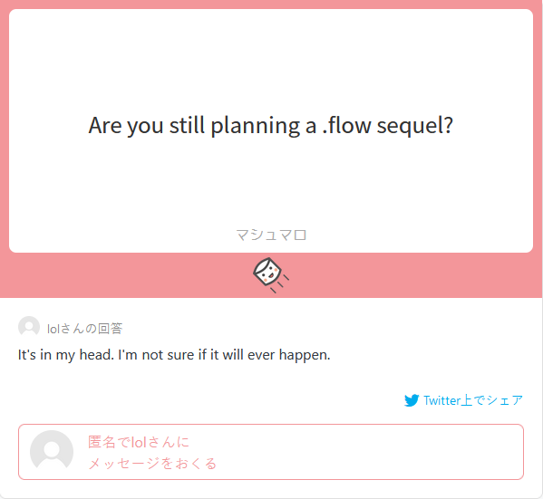
Task: Click the answer text starting "It's in my head"
Action: 174,355
